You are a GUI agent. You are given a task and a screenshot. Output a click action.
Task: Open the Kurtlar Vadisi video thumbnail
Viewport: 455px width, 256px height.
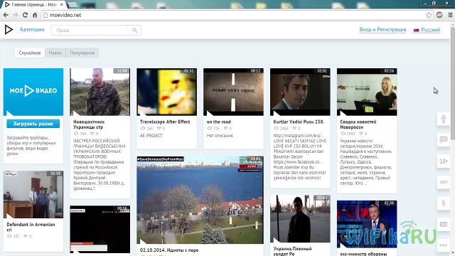(x=300, y=92)
